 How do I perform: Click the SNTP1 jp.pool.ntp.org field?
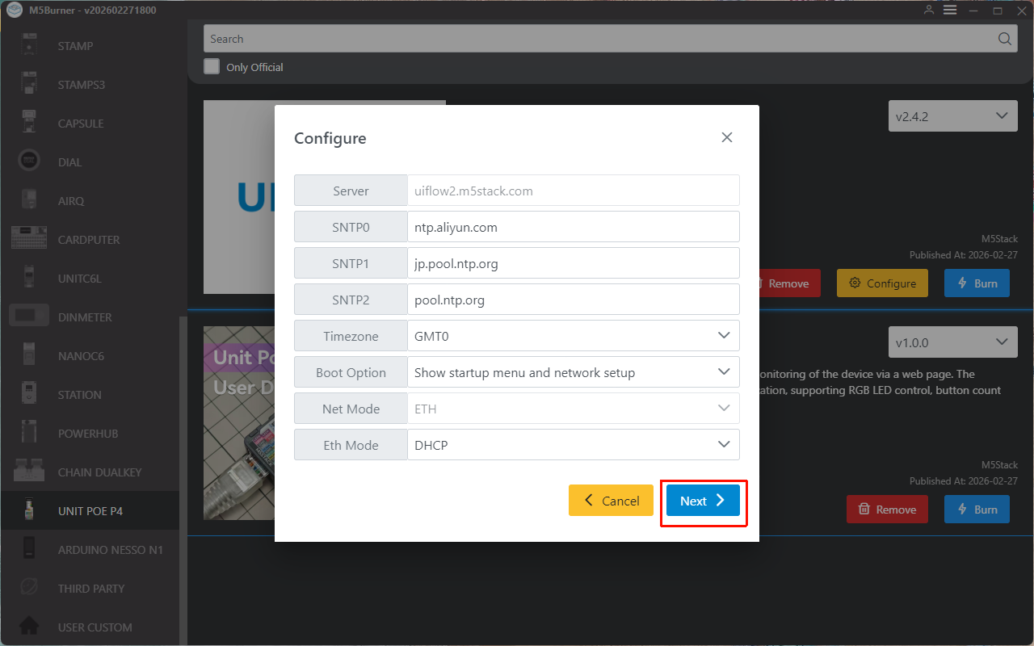573,263
